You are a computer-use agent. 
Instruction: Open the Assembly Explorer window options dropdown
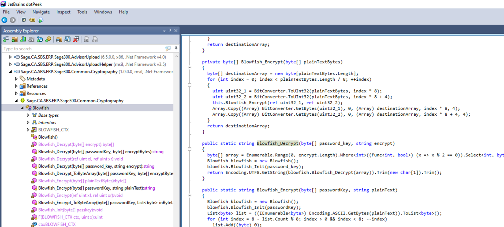[x=164, y=31]
